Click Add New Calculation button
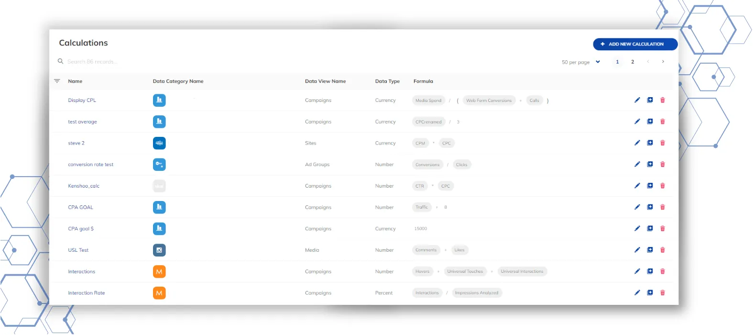The height and width of the screenshot is (335, 753). pyautogui.click(x=635, y=44)
